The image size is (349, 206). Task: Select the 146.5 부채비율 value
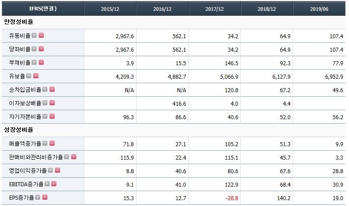point(231,63)
